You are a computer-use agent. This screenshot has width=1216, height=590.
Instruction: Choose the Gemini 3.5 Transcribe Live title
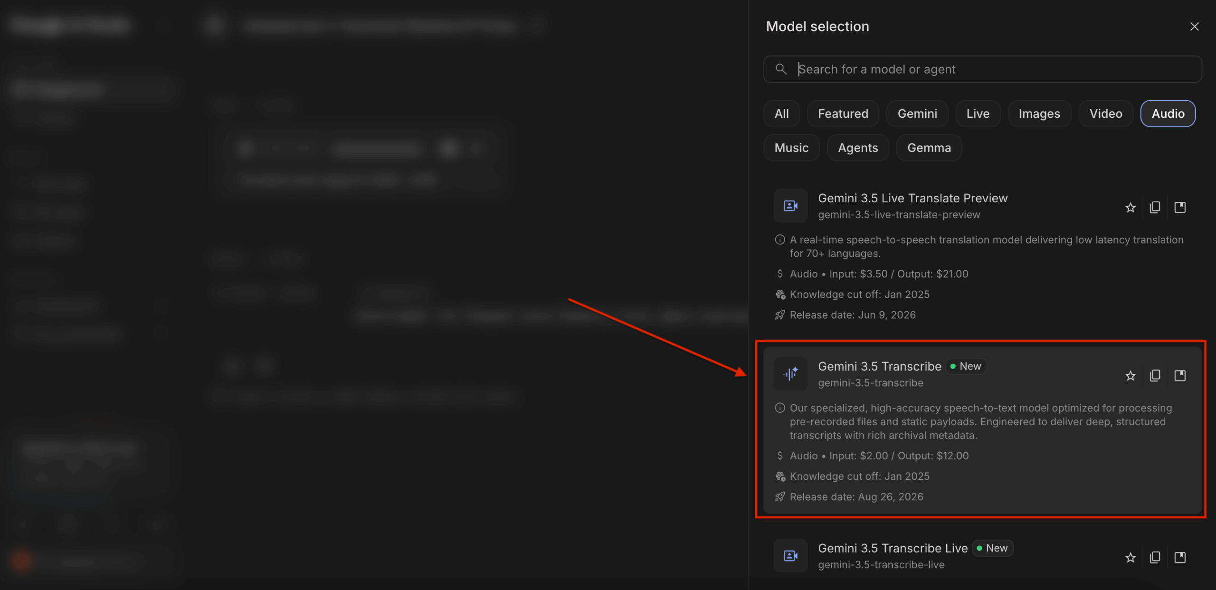tap(893, 548)
